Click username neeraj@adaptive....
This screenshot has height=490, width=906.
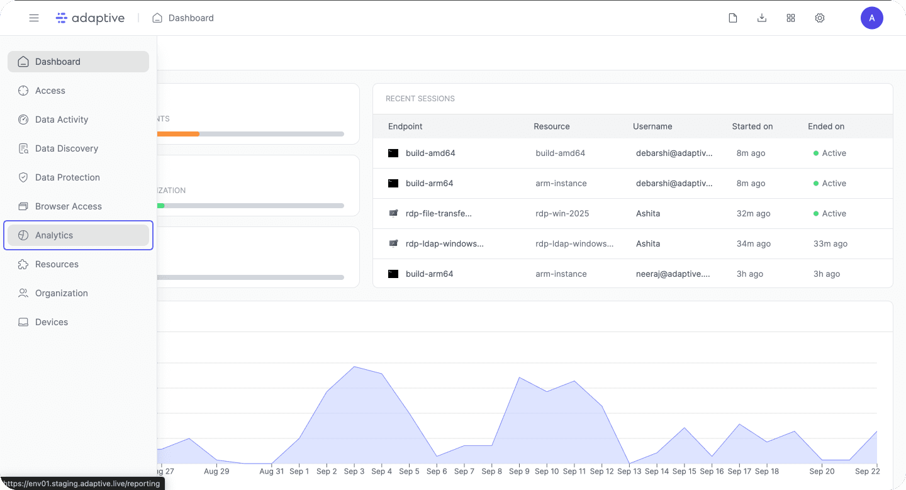(674, 274)
